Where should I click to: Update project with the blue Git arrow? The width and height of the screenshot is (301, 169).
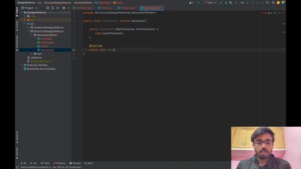pos(247,3)
